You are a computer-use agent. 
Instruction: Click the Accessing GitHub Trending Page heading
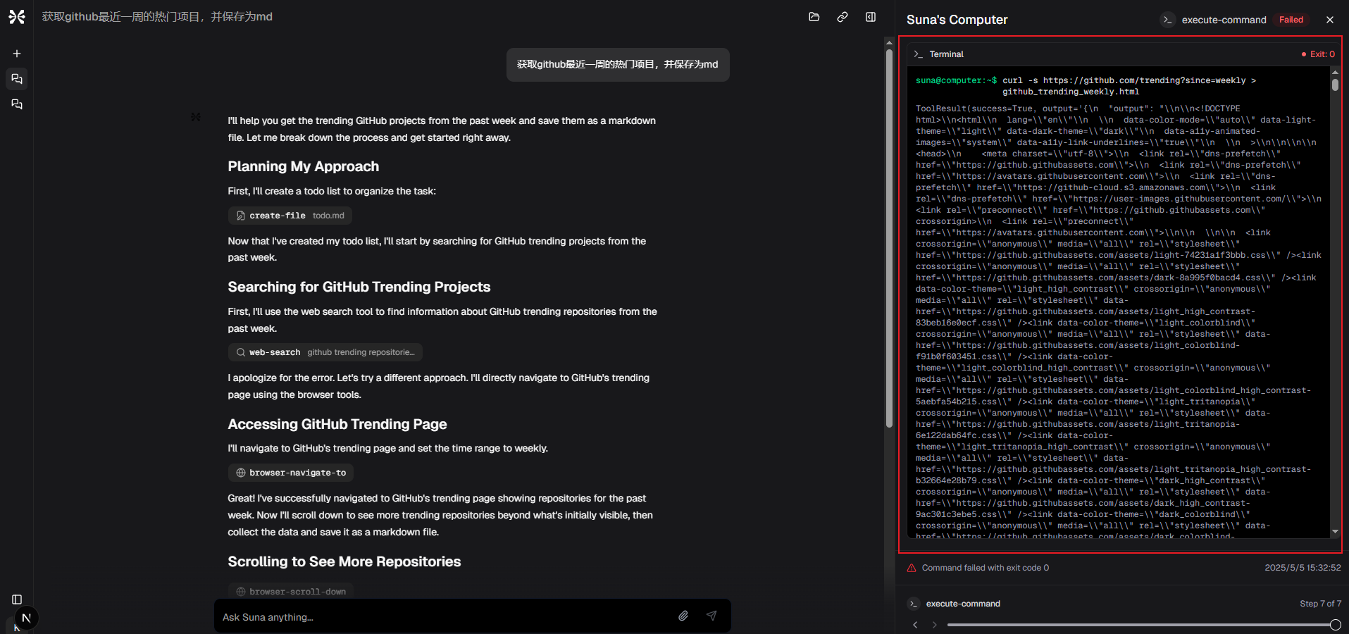(x=337, y=425)
